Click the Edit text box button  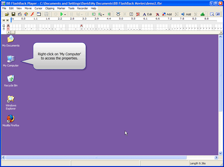(147, 14)
